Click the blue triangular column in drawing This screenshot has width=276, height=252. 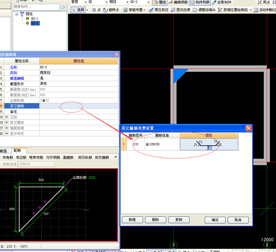click(178, 74)
